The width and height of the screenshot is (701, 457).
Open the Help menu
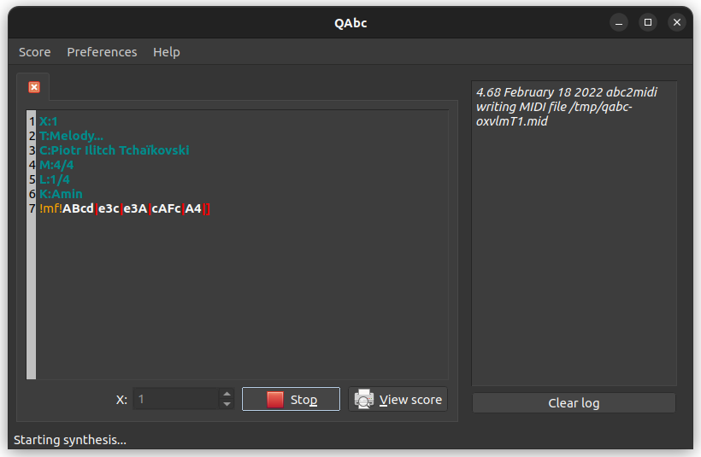[x=167, y=52]
